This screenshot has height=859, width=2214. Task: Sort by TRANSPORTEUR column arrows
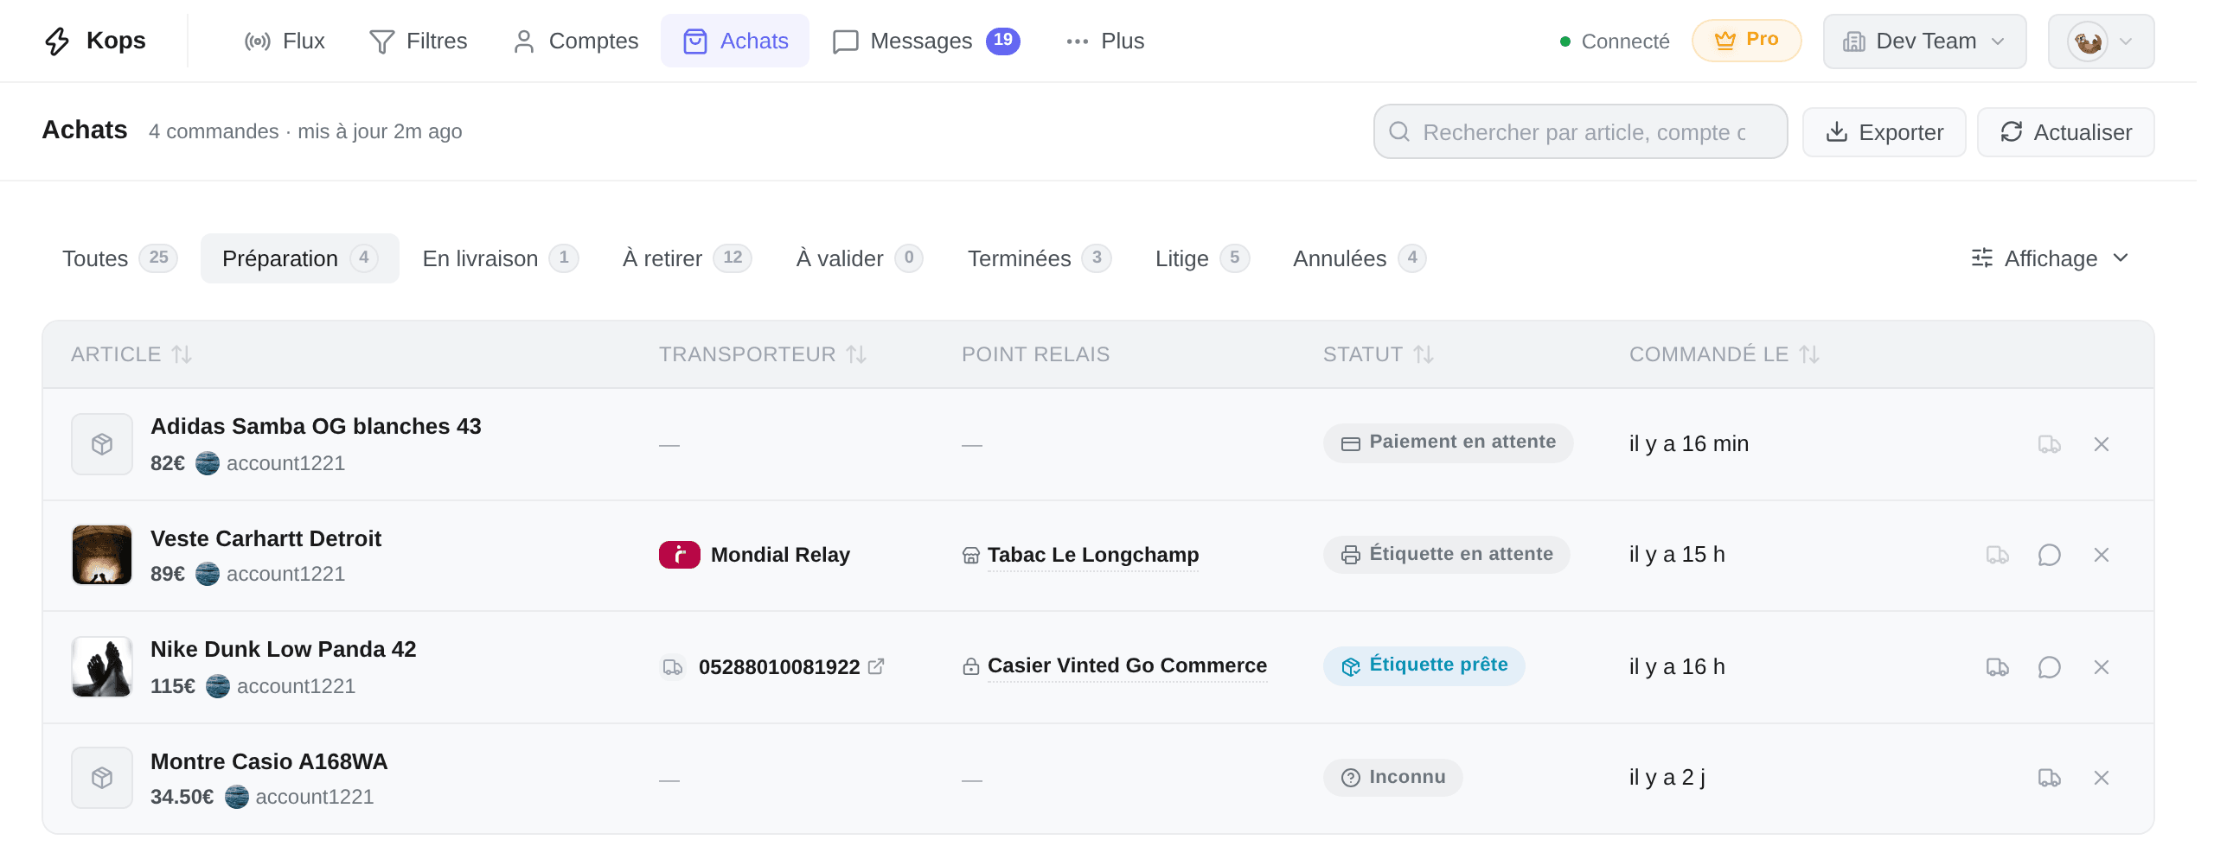pyautogui.click(x=856, y=354)
